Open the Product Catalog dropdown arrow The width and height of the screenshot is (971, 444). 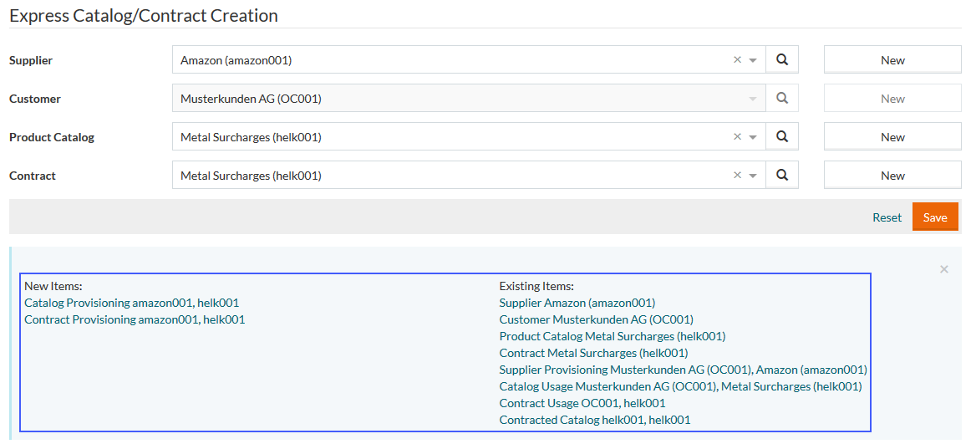click(x=753, y=137)
